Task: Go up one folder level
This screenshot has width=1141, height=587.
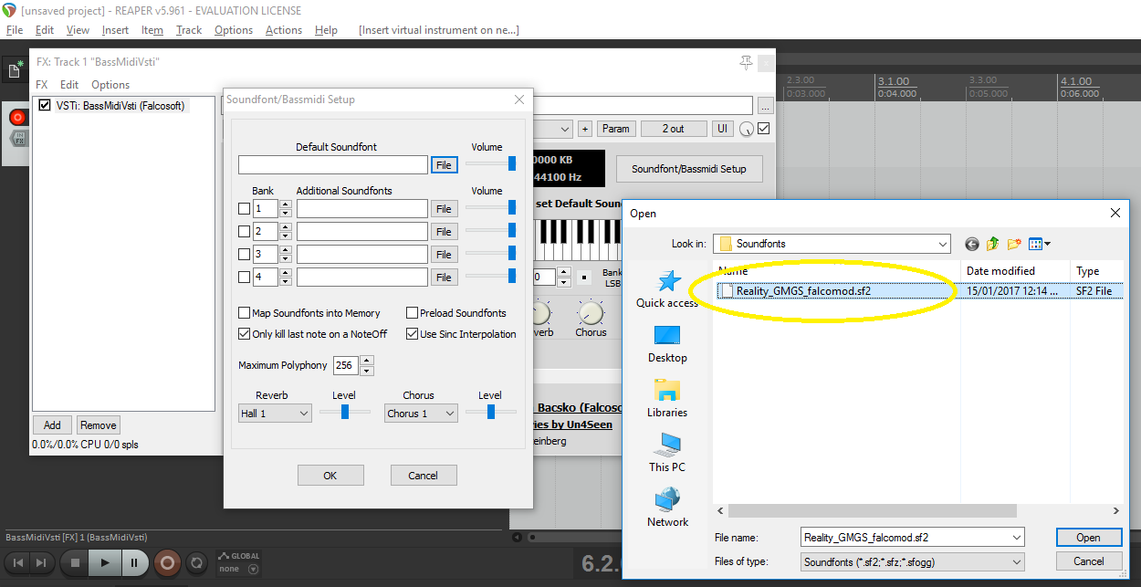Action: coord(992,244)
